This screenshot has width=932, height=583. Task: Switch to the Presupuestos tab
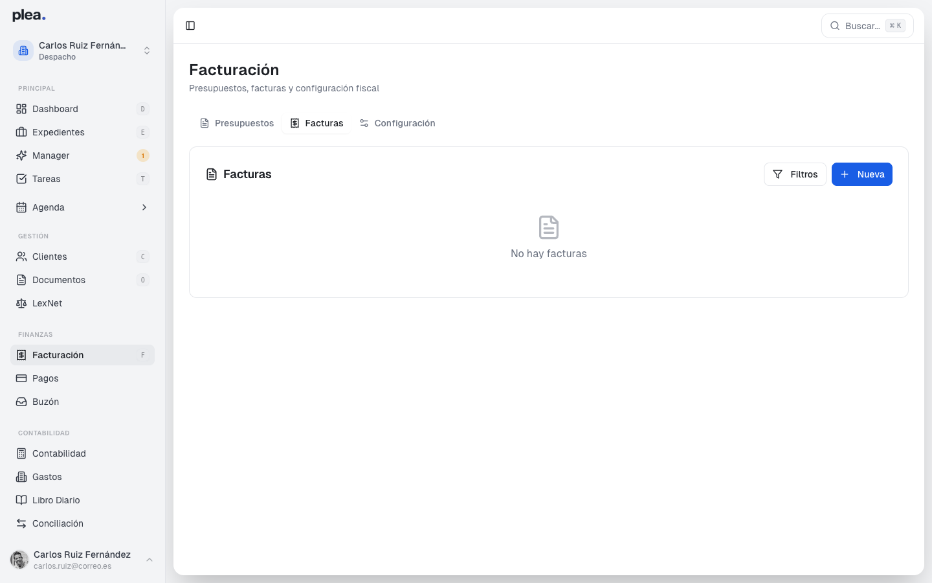pyautogui.click(x=237, y=123)
